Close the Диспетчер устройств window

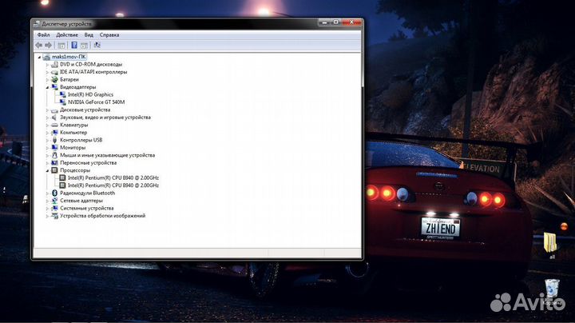[351, 22]
